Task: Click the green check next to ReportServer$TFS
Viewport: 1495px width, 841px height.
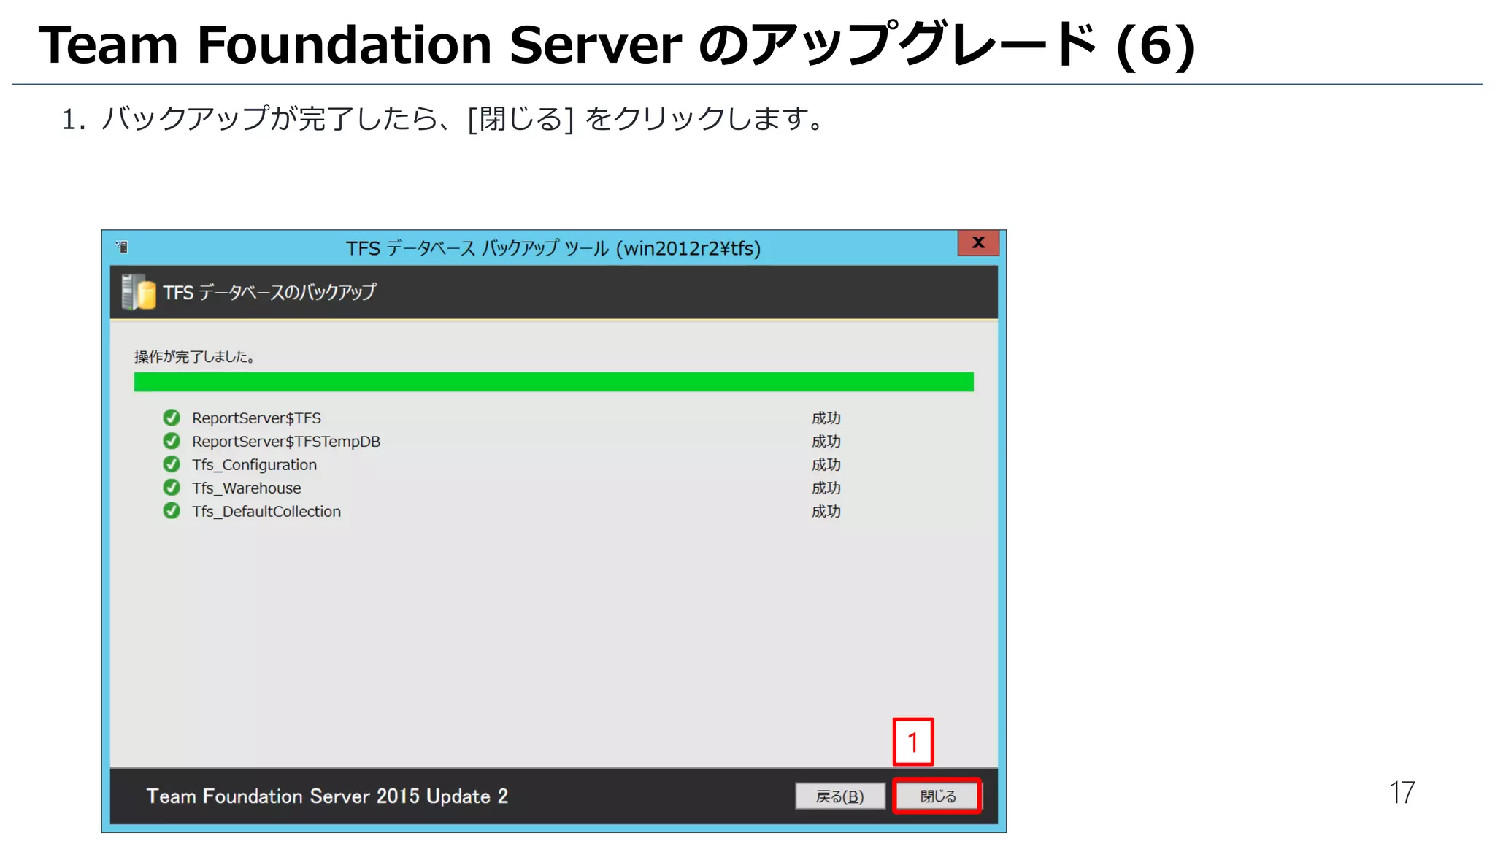Action: 172,418
